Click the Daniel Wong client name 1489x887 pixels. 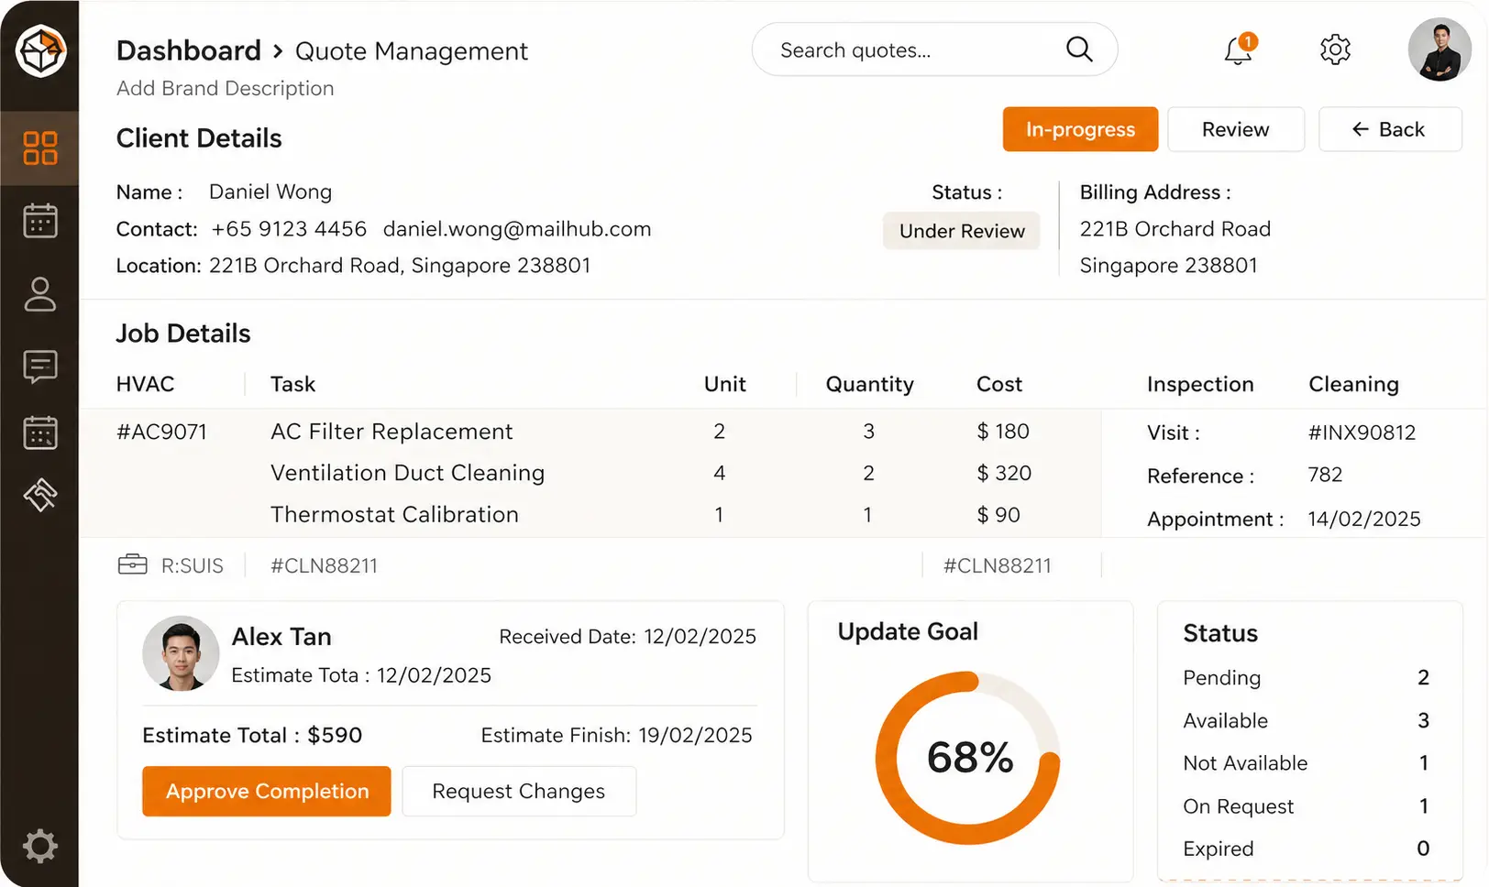tap(270, 192)
